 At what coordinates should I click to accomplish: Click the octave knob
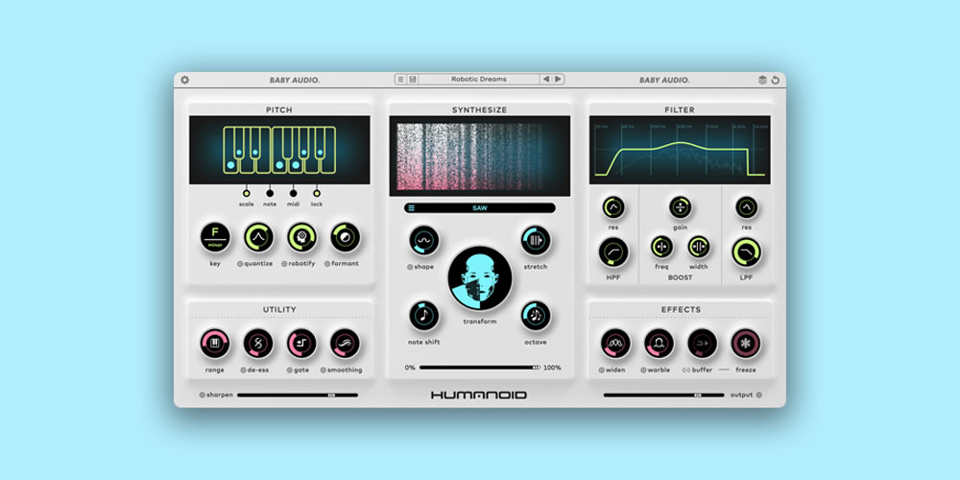click(536, 315)
